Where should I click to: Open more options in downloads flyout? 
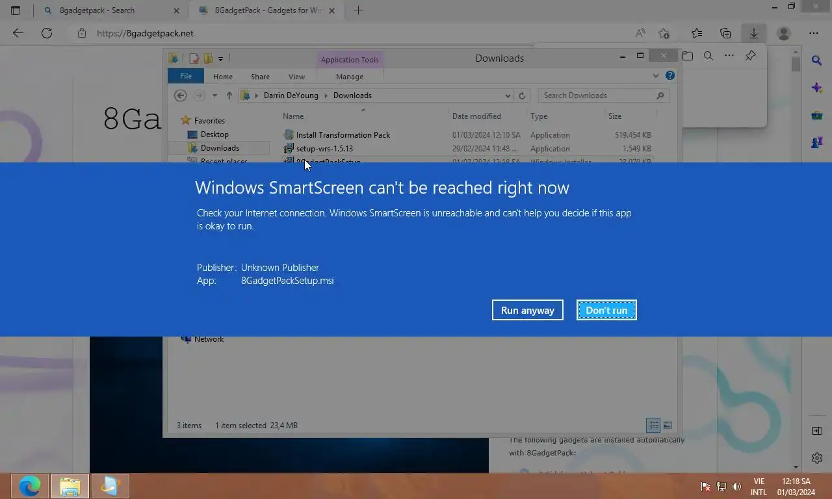pyautogui.click(x=729, y=56)
